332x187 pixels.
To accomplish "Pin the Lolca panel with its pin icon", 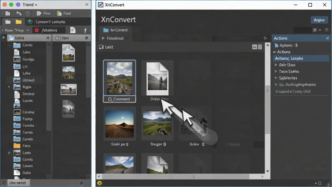I will tap(48, 38).
